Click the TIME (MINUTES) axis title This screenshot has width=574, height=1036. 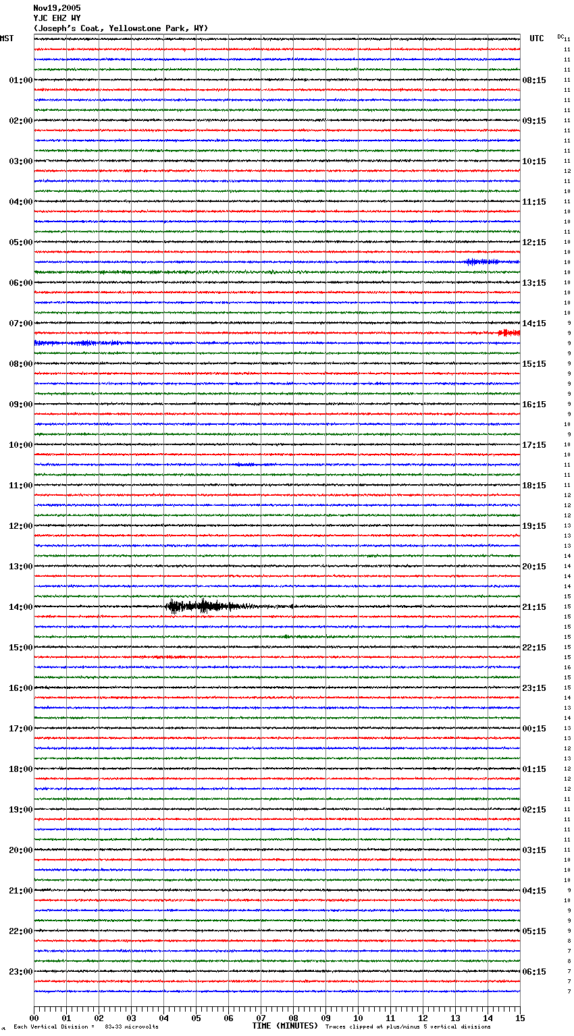[x=285, y=1026]
